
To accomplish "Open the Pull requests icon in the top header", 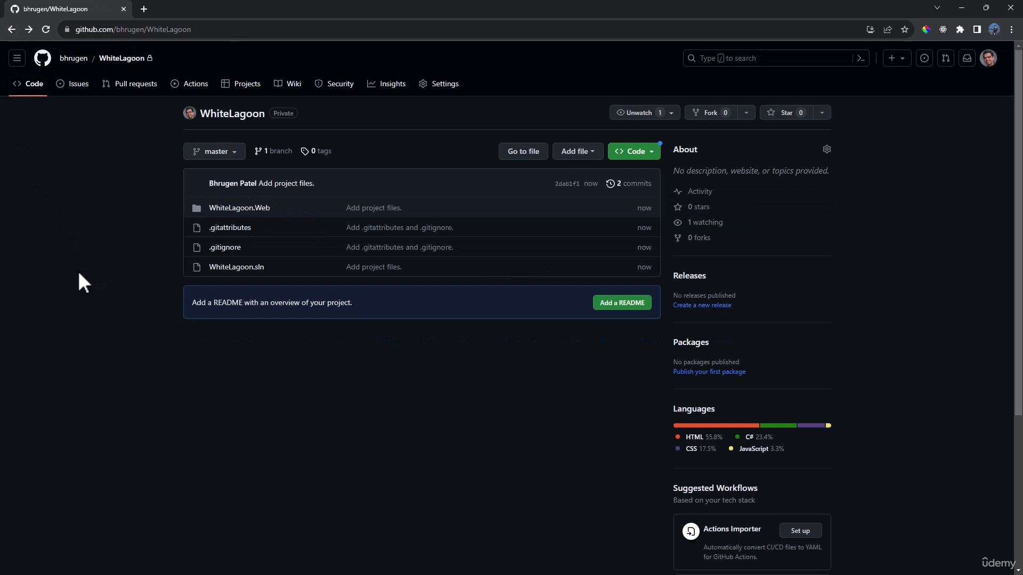I will click(946, 58).
